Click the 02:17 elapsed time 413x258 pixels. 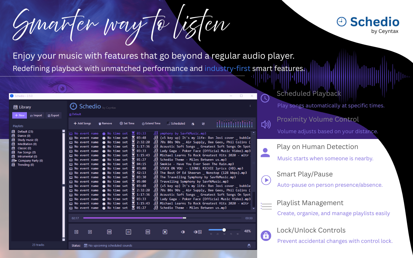75,218
